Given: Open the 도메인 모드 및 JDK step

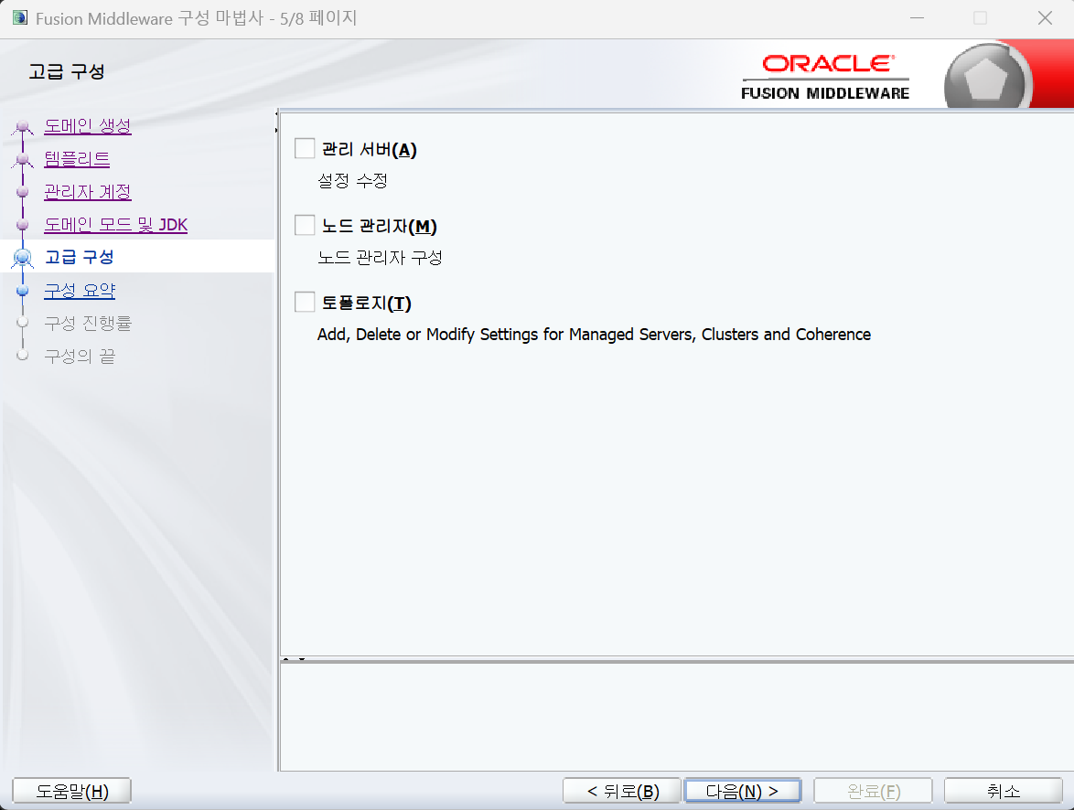Looking at the screenshot, I should [x=116, y=225].
